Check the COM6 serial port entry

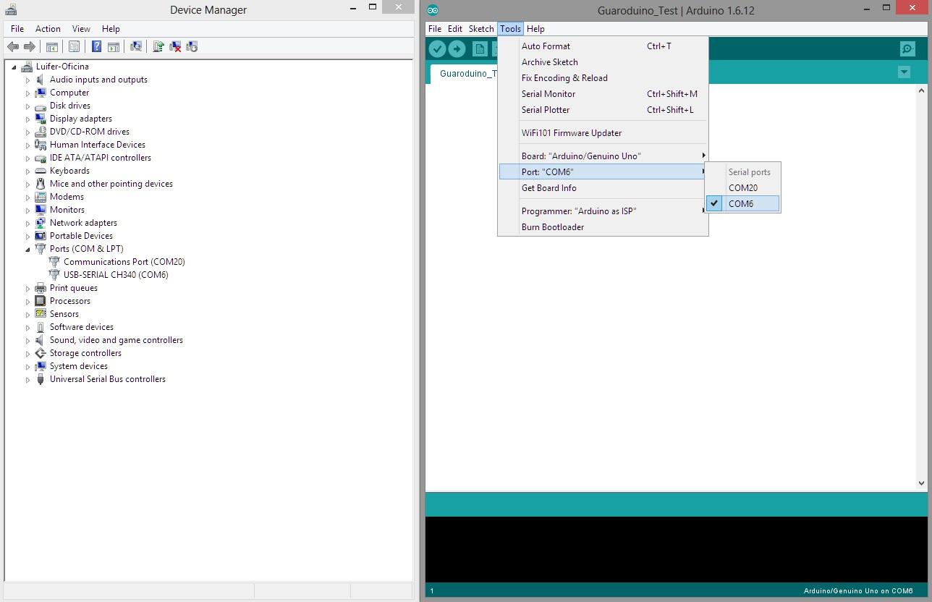[x=742, y=203]
